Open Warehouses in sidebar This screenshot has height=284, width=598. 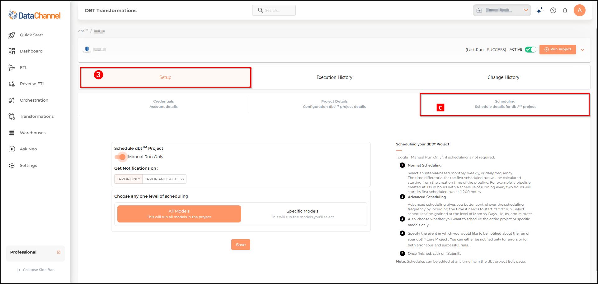33,133
